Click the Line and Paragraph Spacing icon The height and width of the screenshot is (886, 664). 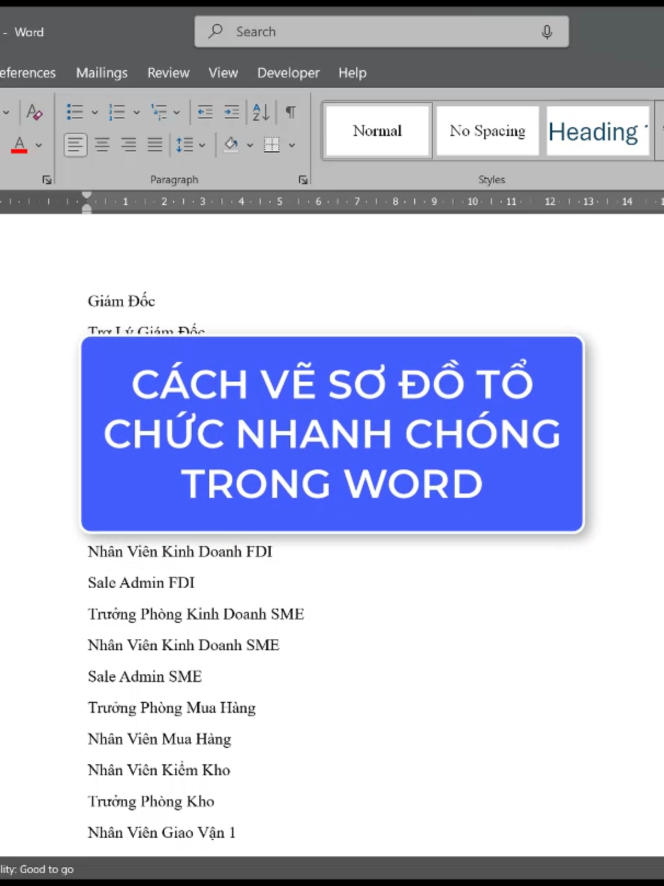coord(184,145)
